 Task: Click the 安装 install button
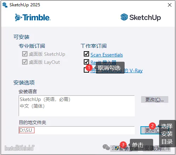coord(124,149)
